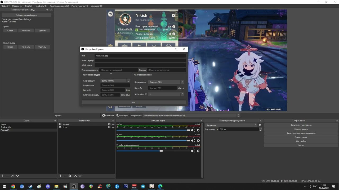This screenshot has width=339, height=190.
Task: Open gear settings for Музыка mixer channel
Action: point(198,140)
